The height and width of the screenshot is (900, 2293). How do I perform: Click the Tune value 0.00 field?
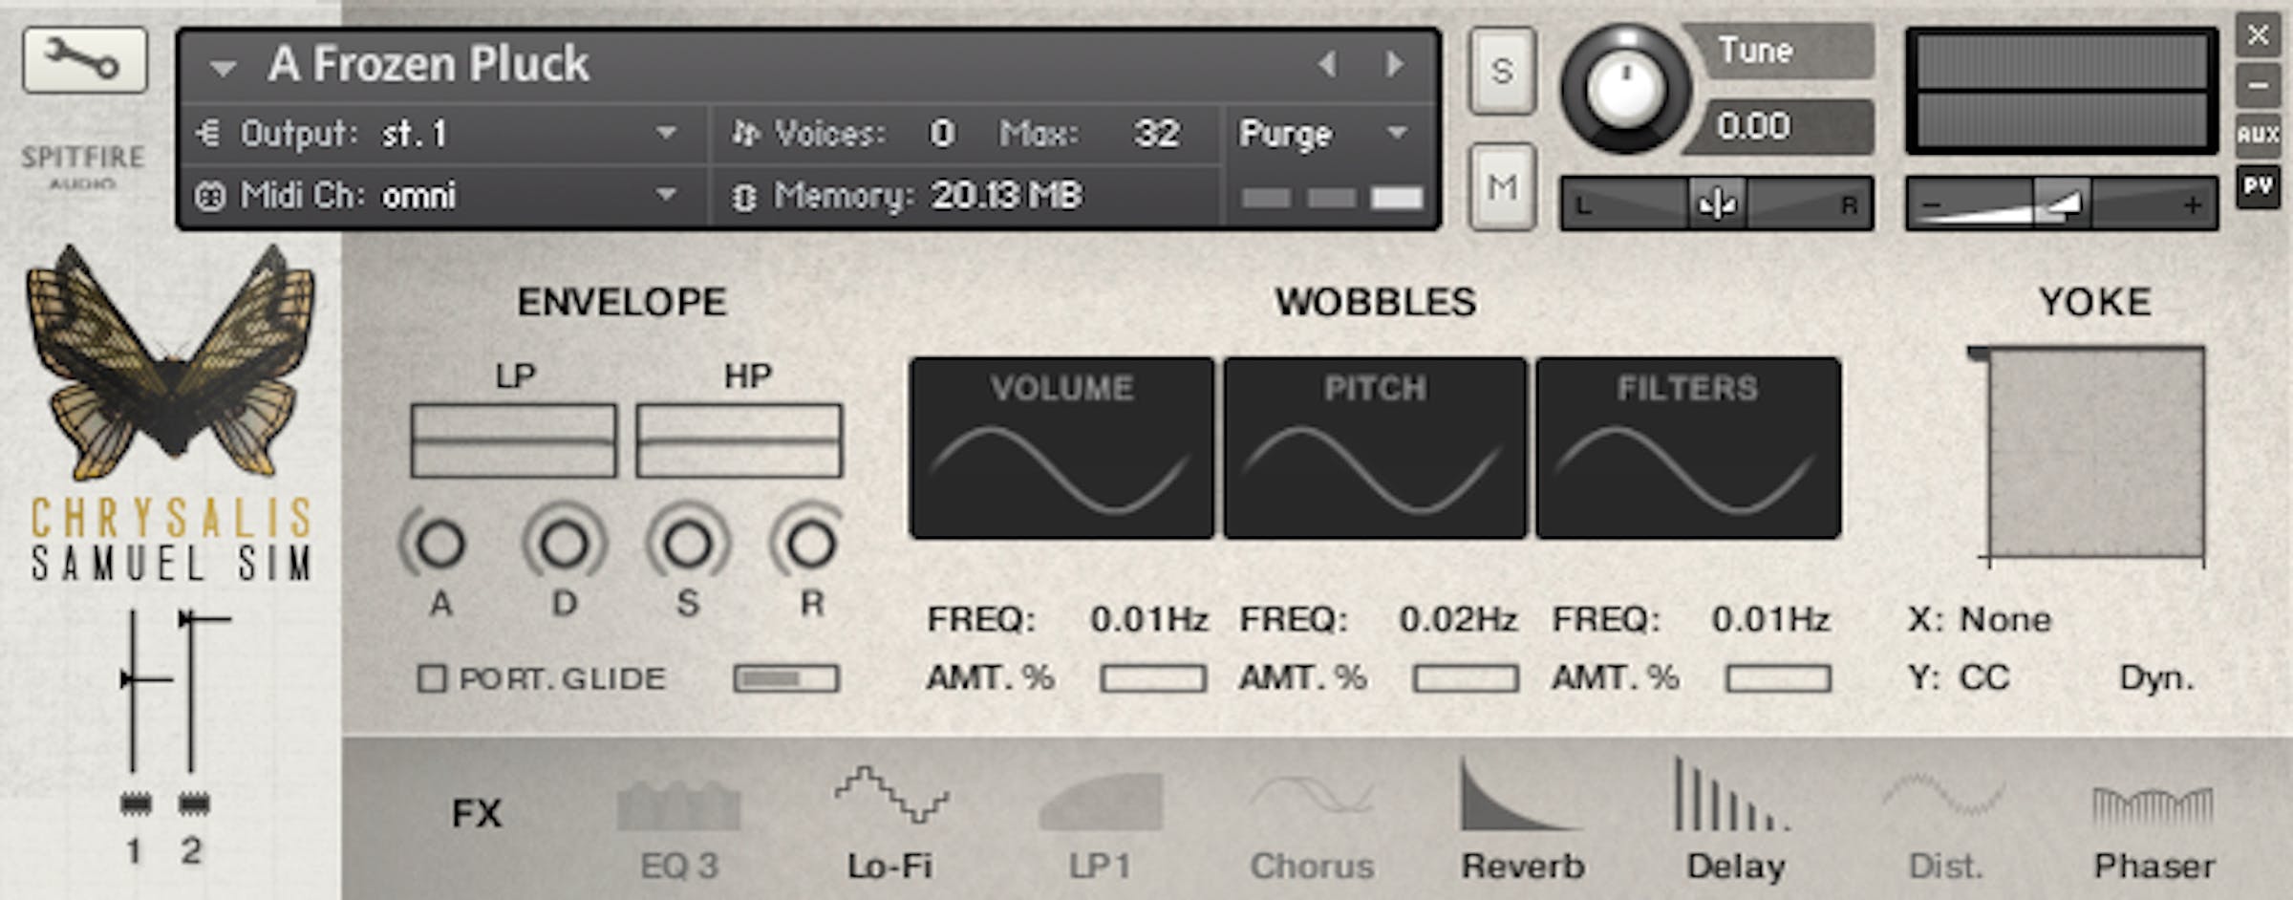[x=1777, y=126]
